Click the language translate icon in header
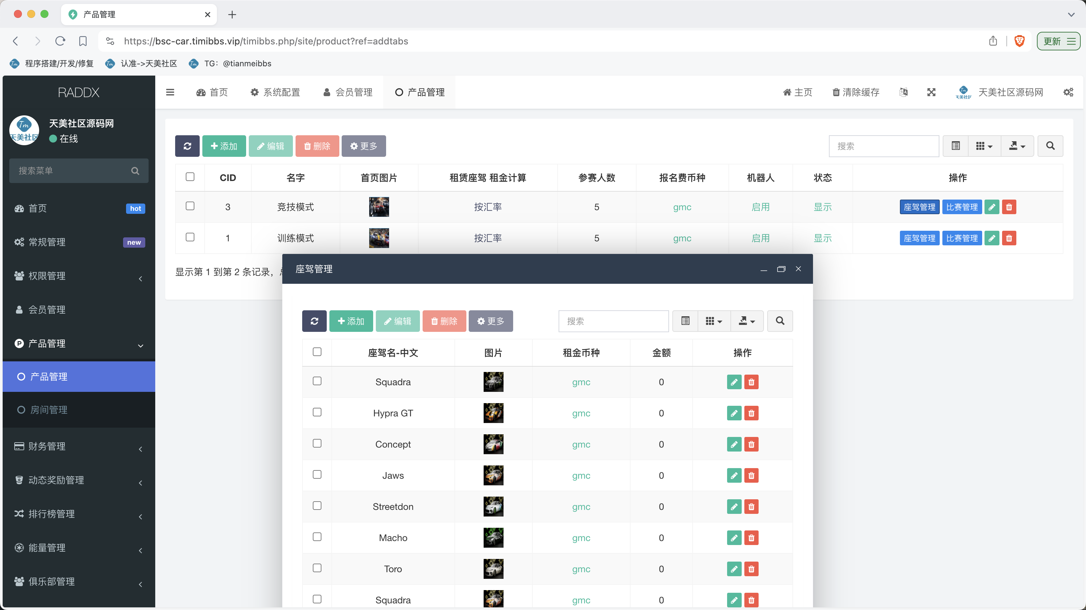The image size is (1086, 610). coord(904,92)
